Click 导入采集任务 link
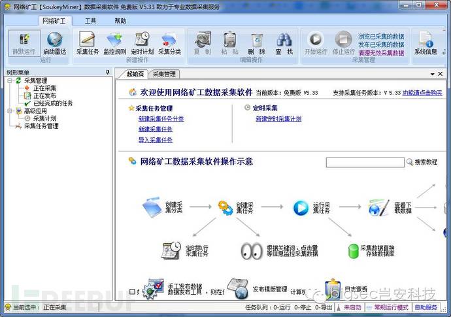Screen dimensions: 451x317 coord(156,140)
